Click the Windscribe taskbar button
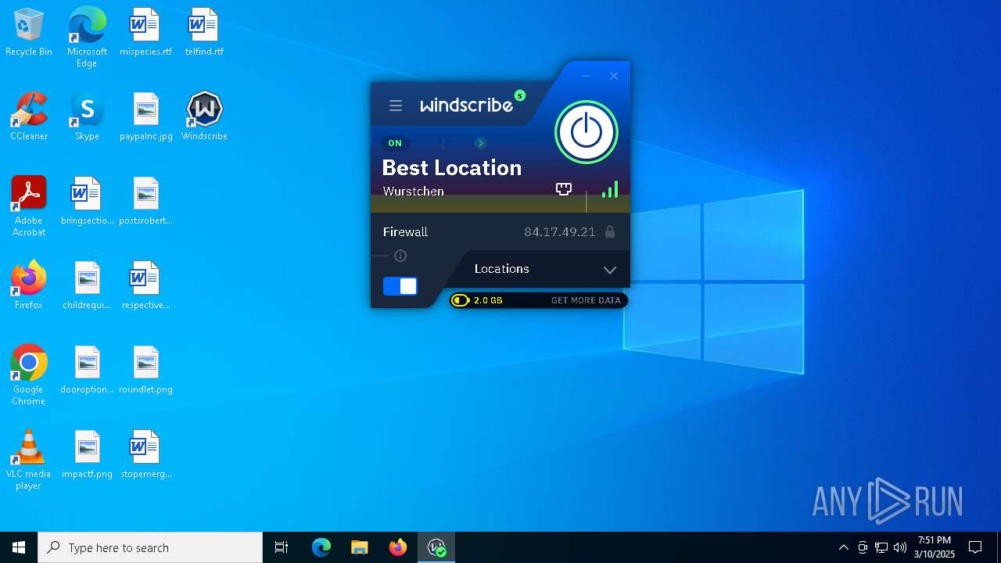Screen dimensions: 1001x563 coord(436,547)
